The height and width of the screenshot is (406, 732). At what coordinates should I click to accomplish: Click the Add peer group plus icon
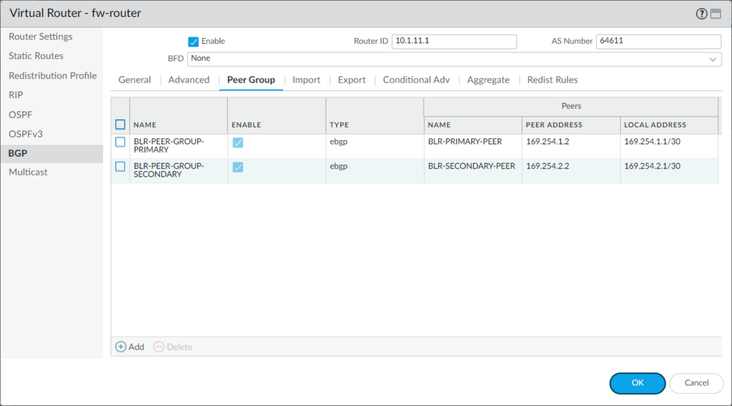(129, 346)
